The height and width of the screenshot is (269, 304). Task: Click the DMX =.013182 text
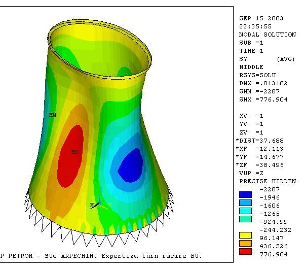[x=263, y=83]
